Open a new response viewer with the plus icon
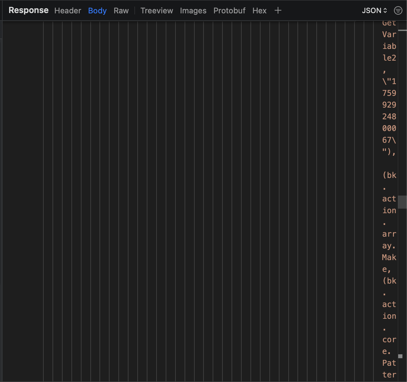Viewport: 407px width, 382px height. coord(278,10)
